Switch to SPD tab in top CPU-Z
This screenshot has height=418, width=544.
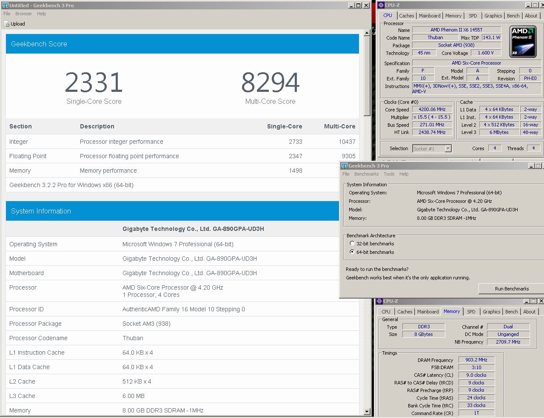pyautogui.click(x=473, y=16)
